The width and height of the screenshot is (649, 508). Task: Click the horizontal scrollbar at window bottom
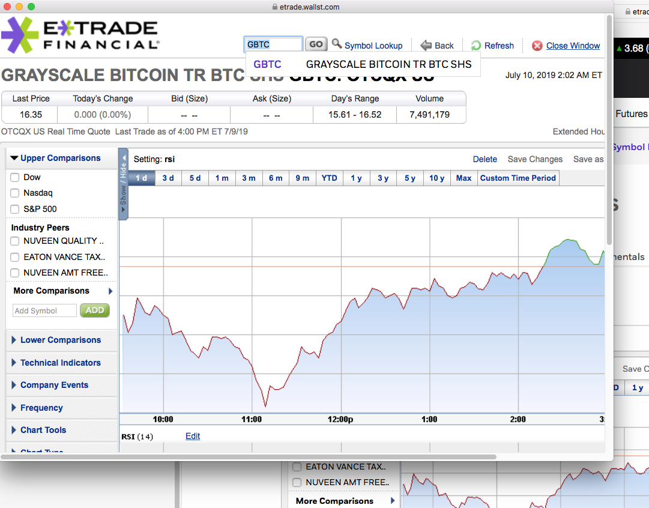249,457
